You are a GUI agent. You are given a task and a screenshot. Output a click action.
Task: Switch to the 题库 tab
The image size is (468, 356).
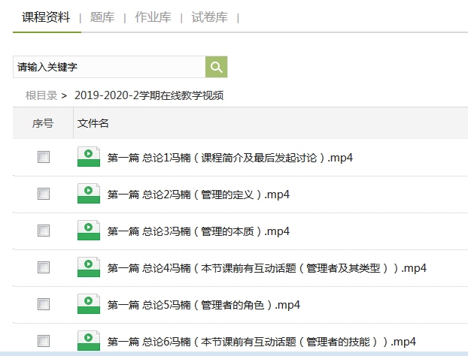[x=102, y=17]
